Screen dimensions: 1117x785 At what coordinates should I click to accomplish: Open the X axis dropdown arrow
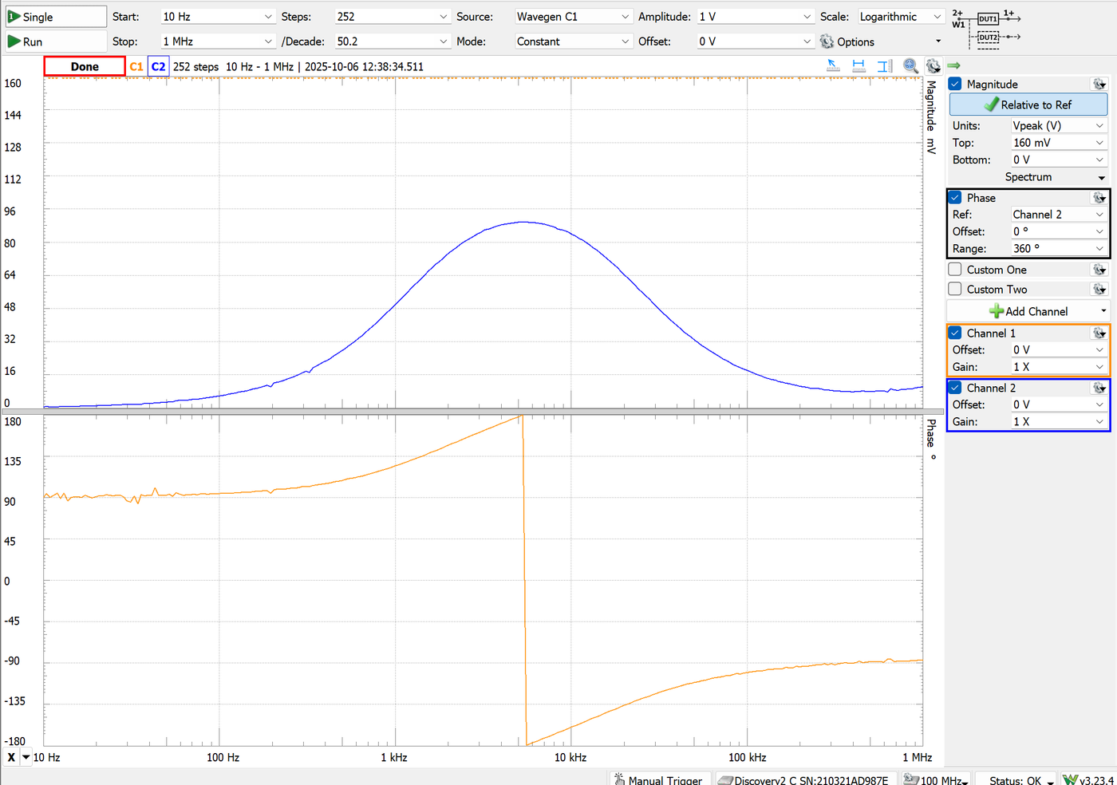click(x=26, y=757)
